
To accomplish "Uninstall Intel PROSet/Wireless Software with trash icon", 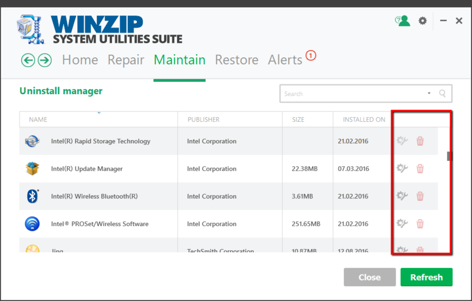I will 420,224.
